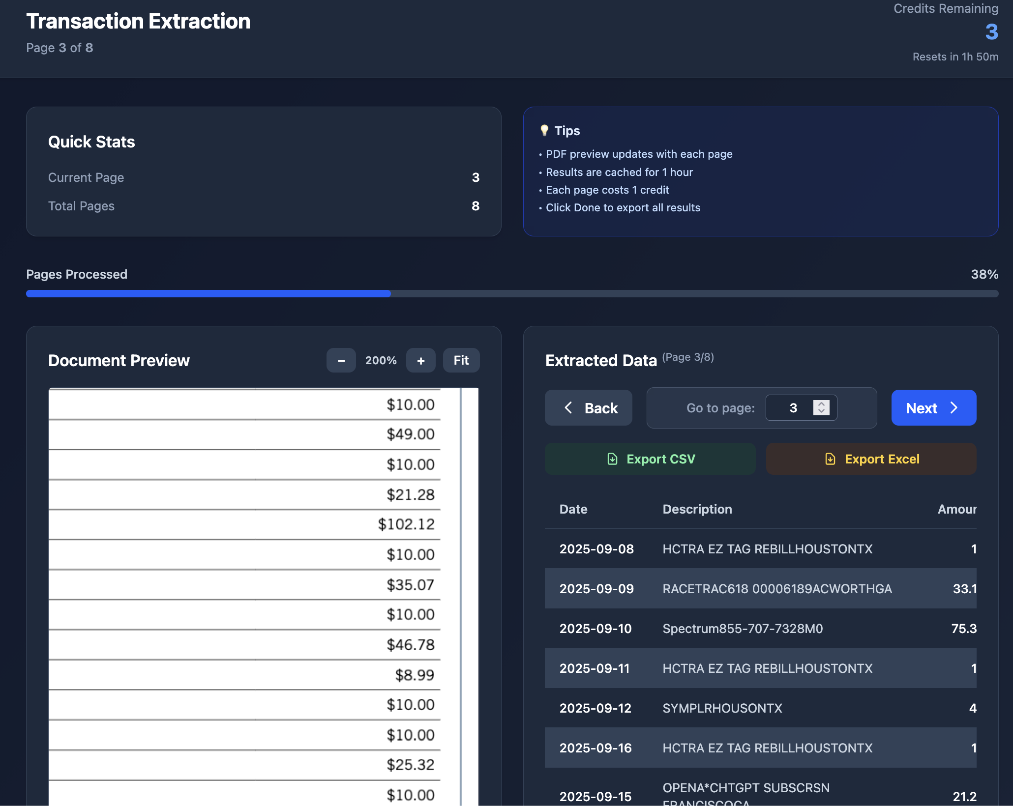1013x806 pixels.
Task: Click the $102.12 amount in document preview
Action: click(406, 524)
